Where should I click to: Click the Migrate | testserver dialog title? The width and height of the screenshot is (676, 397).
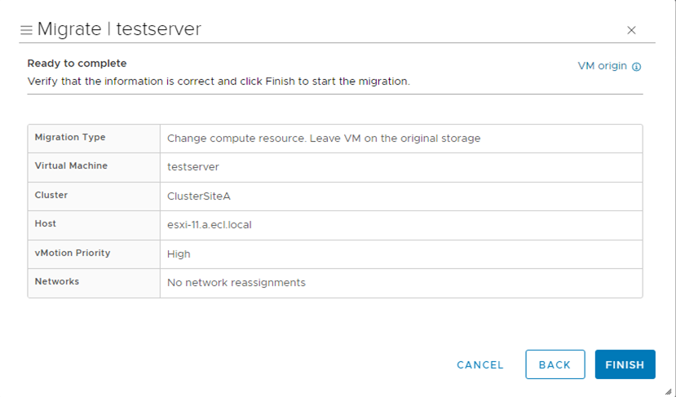119,29
